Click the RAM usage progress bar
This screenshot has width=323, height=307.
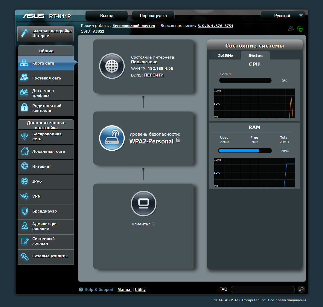coord(245,151)
